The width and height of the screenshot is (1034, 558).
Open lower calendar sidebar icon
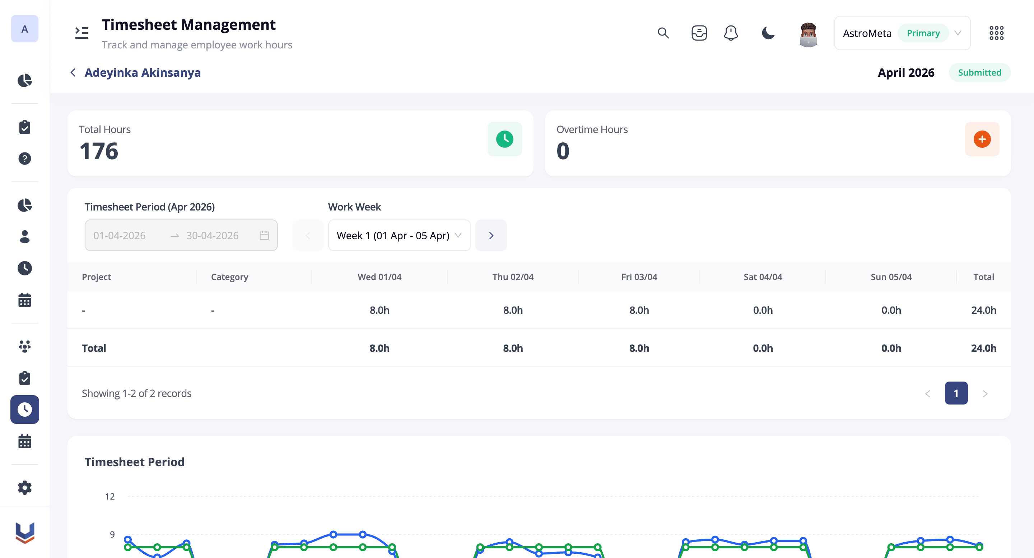[x=24, y=441]
